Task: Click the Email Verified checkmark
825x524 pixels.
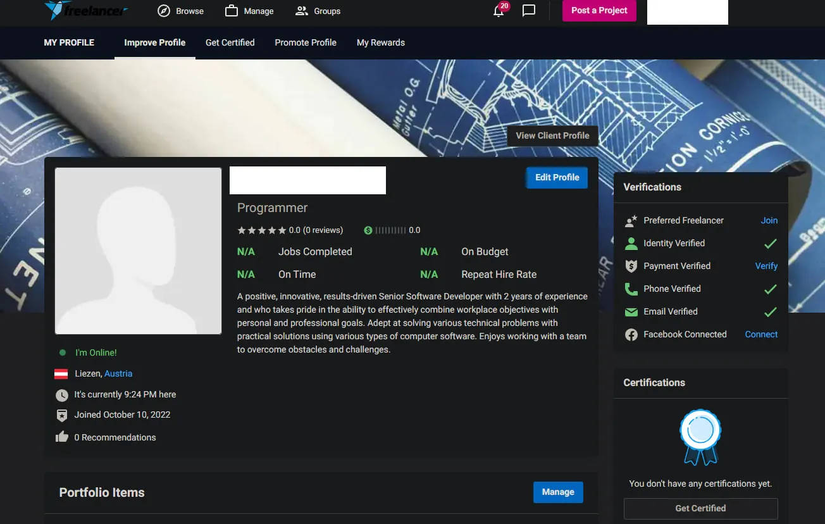Action: 770,312
